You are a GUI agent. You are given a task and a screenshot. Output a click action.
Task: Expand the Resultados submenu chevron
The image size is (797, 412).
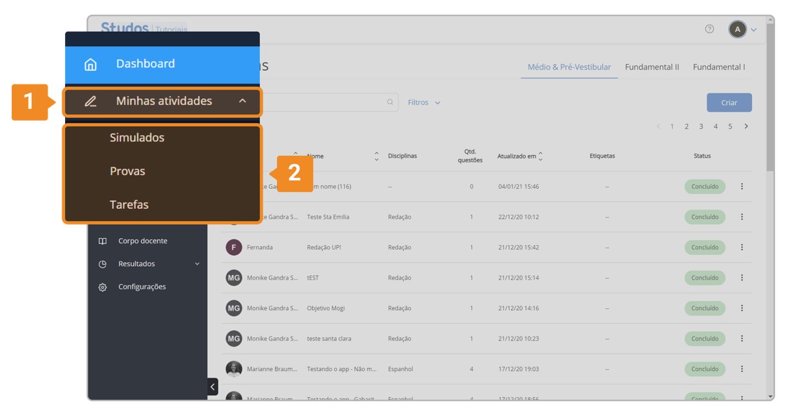coord(197,264)
